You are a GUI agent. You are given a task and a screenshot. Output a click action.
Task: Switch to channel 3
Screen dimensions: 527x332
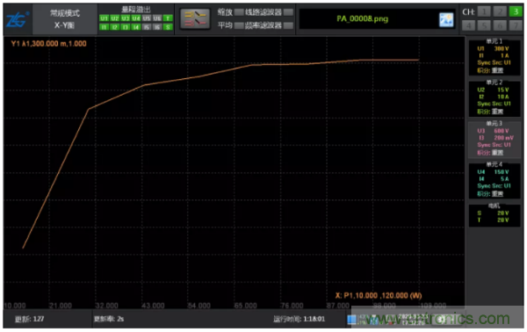(x=516, y=11)
